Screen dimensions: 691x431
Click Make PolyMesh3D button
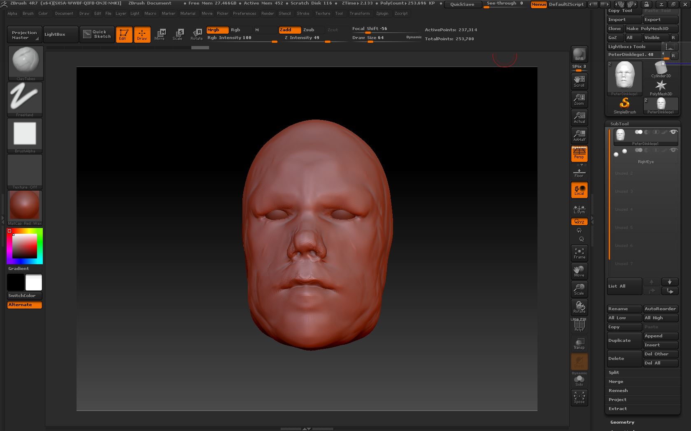pyautogui.click(x=651, y=29)
